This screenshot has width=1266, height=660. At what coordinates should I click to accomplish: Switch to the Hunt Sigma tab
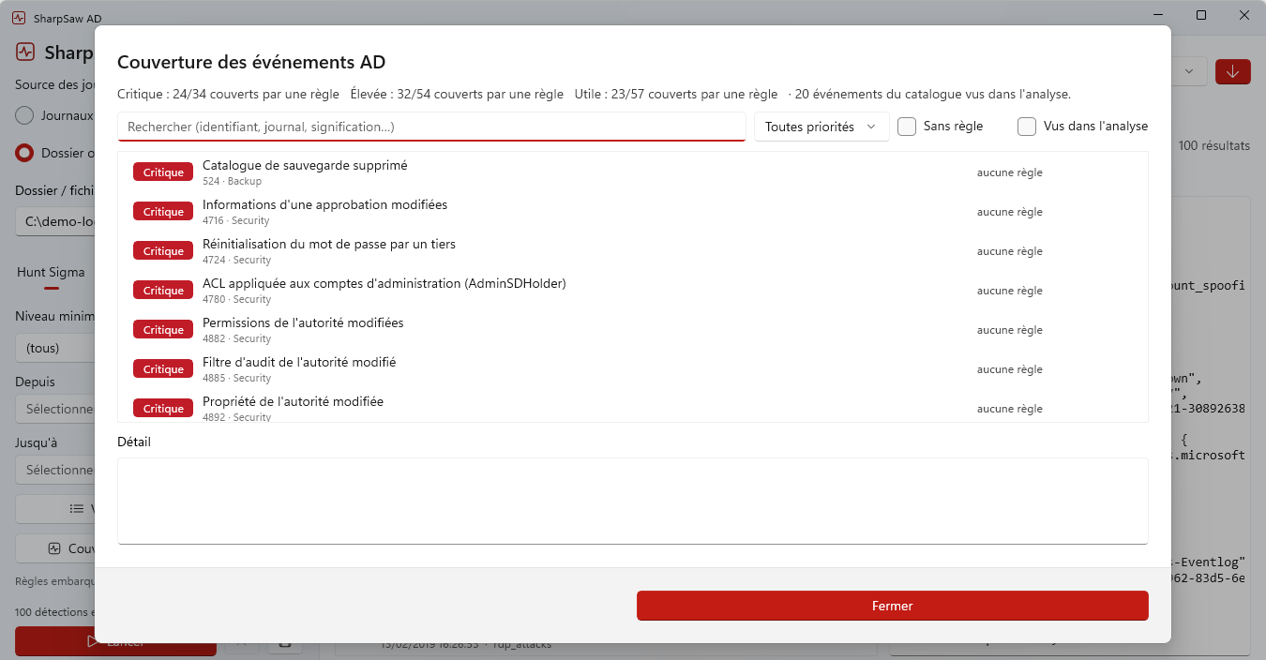(x=51, y=273)
